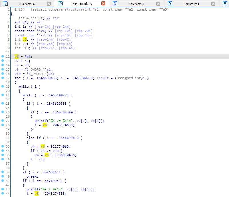229x197 pixels.
Task: Close the Structures tab
Action: point(213,4)
